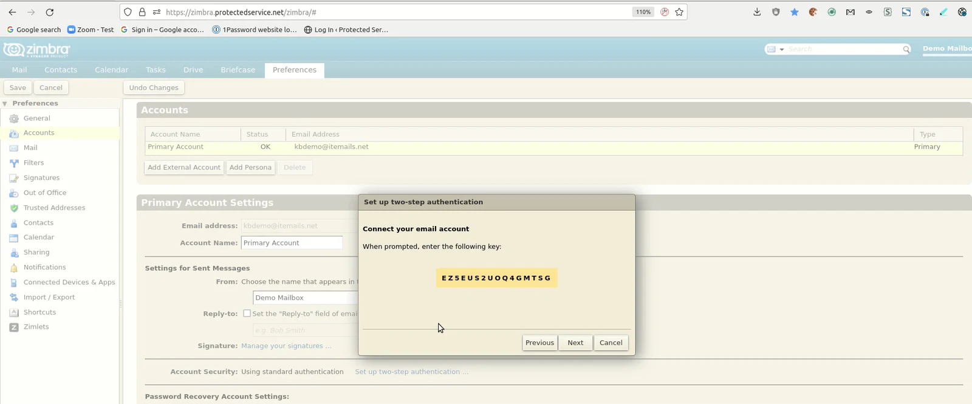Click the Gmail M extension icon
The image size is (972, 404).
[x=850, y=12]
